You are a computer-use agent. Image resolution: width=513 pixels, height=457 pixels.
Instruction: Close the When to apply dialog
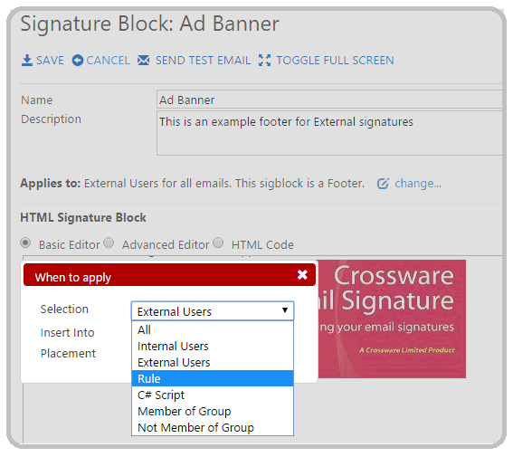pyautogui.click(x=302, y=275)
